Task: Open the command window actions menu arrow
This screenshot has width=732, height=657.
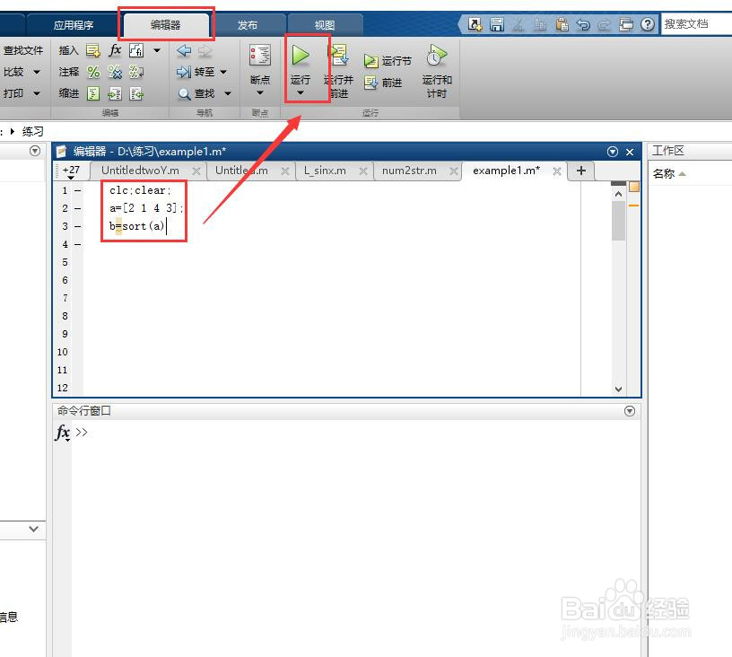Action: click(630, 411)
